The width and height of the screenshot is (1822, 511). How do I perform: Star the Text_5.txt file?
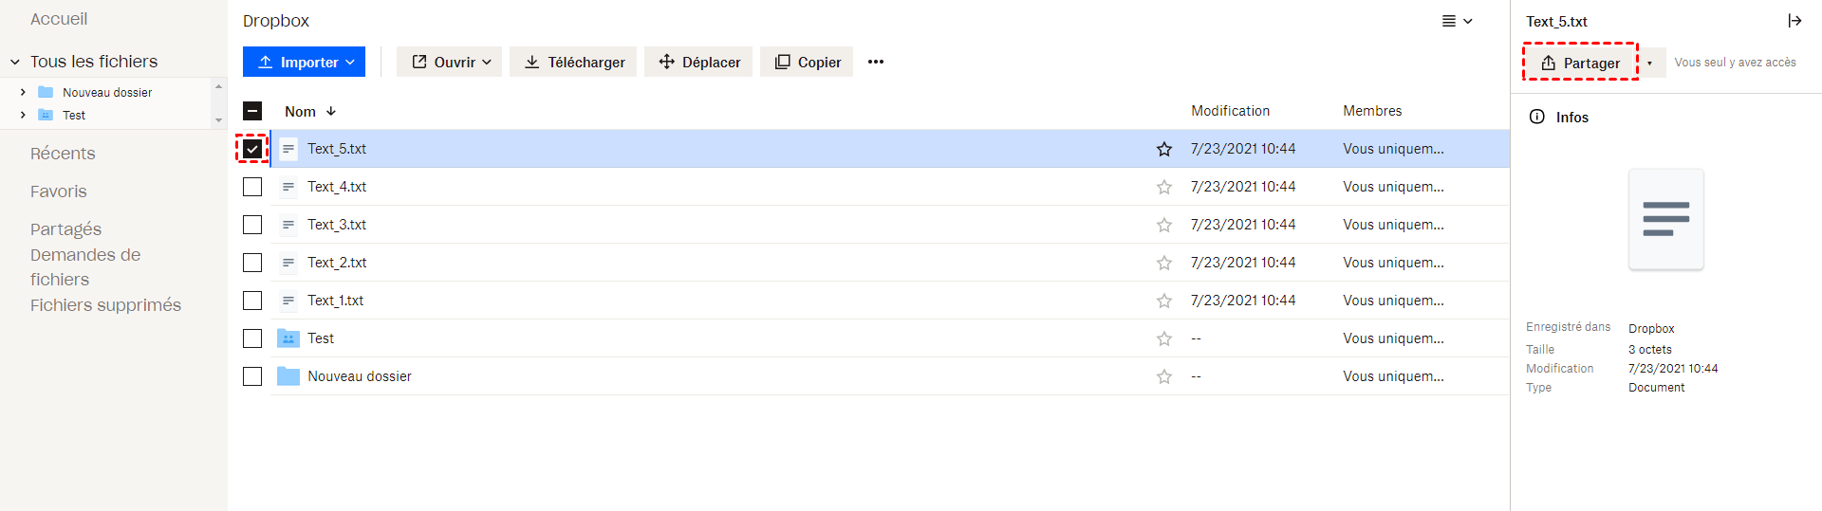[x=1163, y=149]
